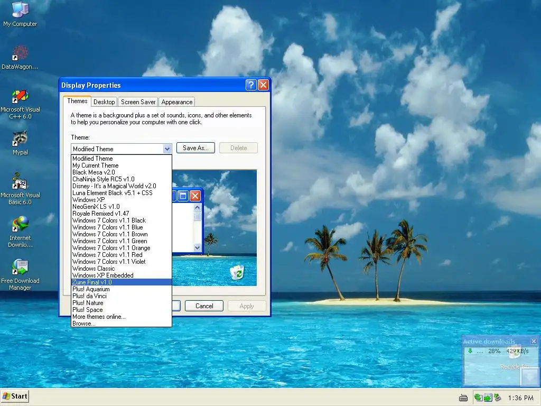The height and width of the screenshot is (406, 541).
Task: Select Plus! Nature theme
Action: click(122, 303)
